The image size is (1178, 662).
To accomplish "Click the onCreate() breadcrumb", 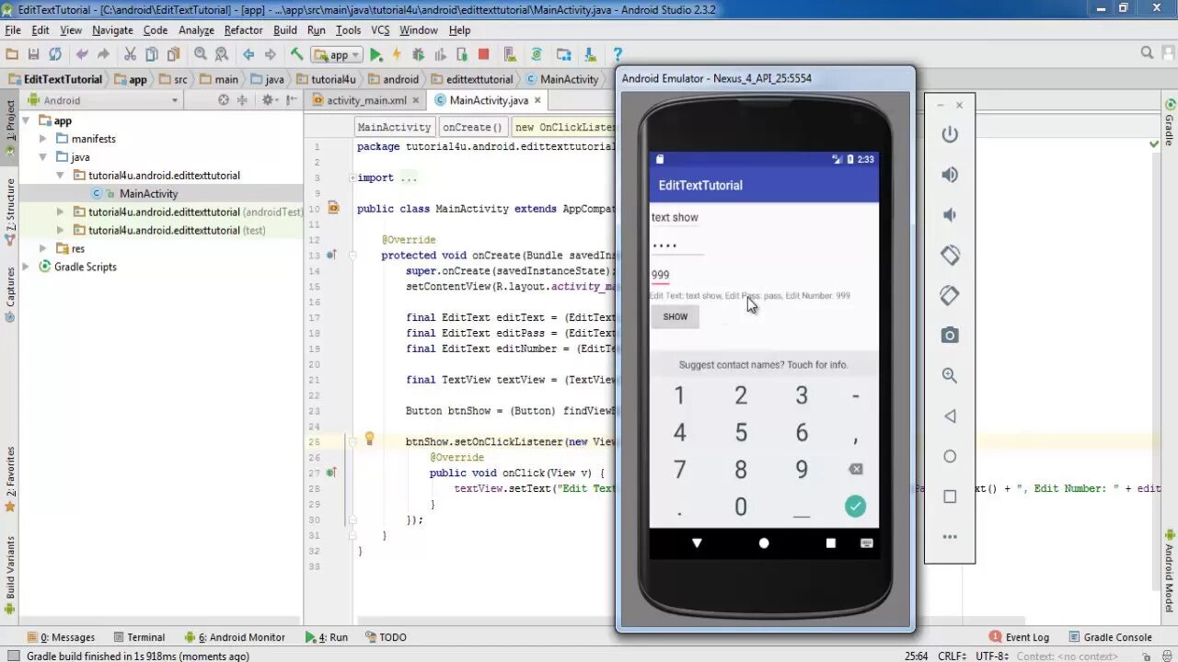I will tap(472, 127).
